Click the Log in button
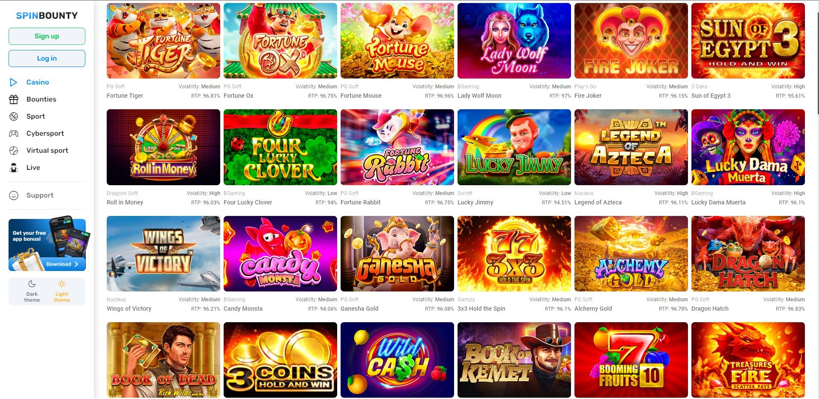Image resolution: width=819 pixels, height=399 pixels. [47, 58]
